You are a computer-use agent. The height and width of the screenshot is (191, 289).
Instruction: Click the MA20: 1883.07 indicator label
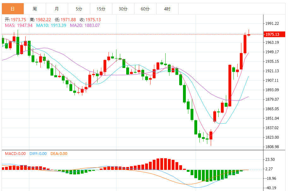coord(85,25)
